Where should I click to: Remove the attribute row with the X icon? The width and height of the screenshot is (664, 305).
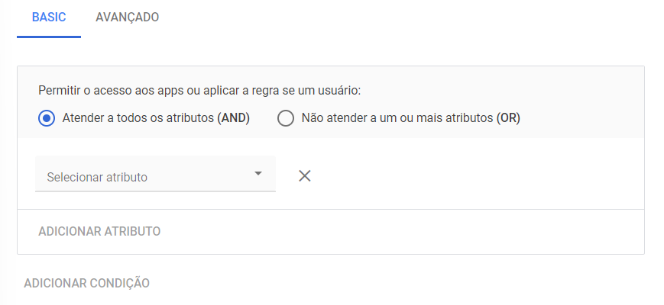(304, 175)
